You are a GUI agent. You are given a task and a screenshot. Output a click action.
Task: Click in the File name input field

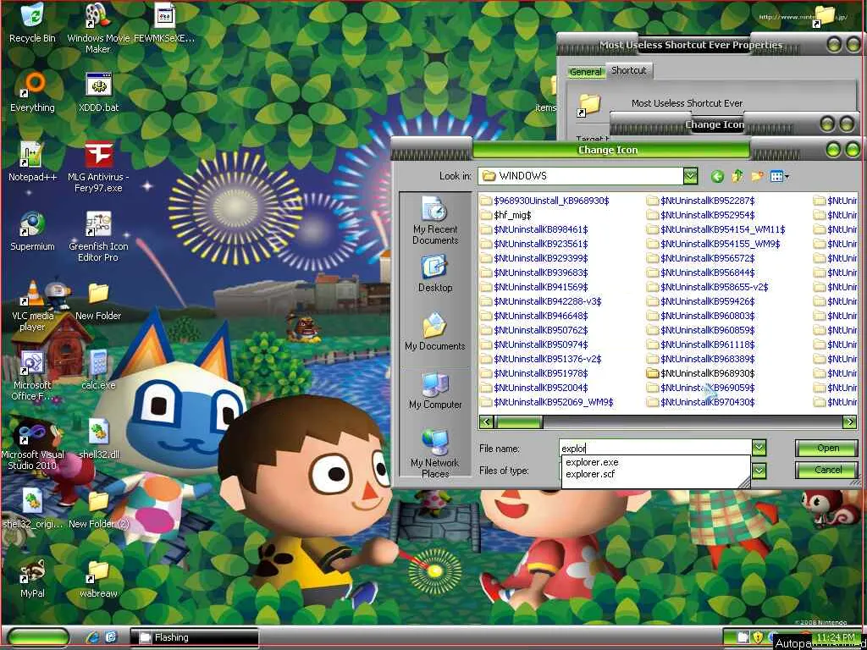pyautogui.click(x=655, y=449)
